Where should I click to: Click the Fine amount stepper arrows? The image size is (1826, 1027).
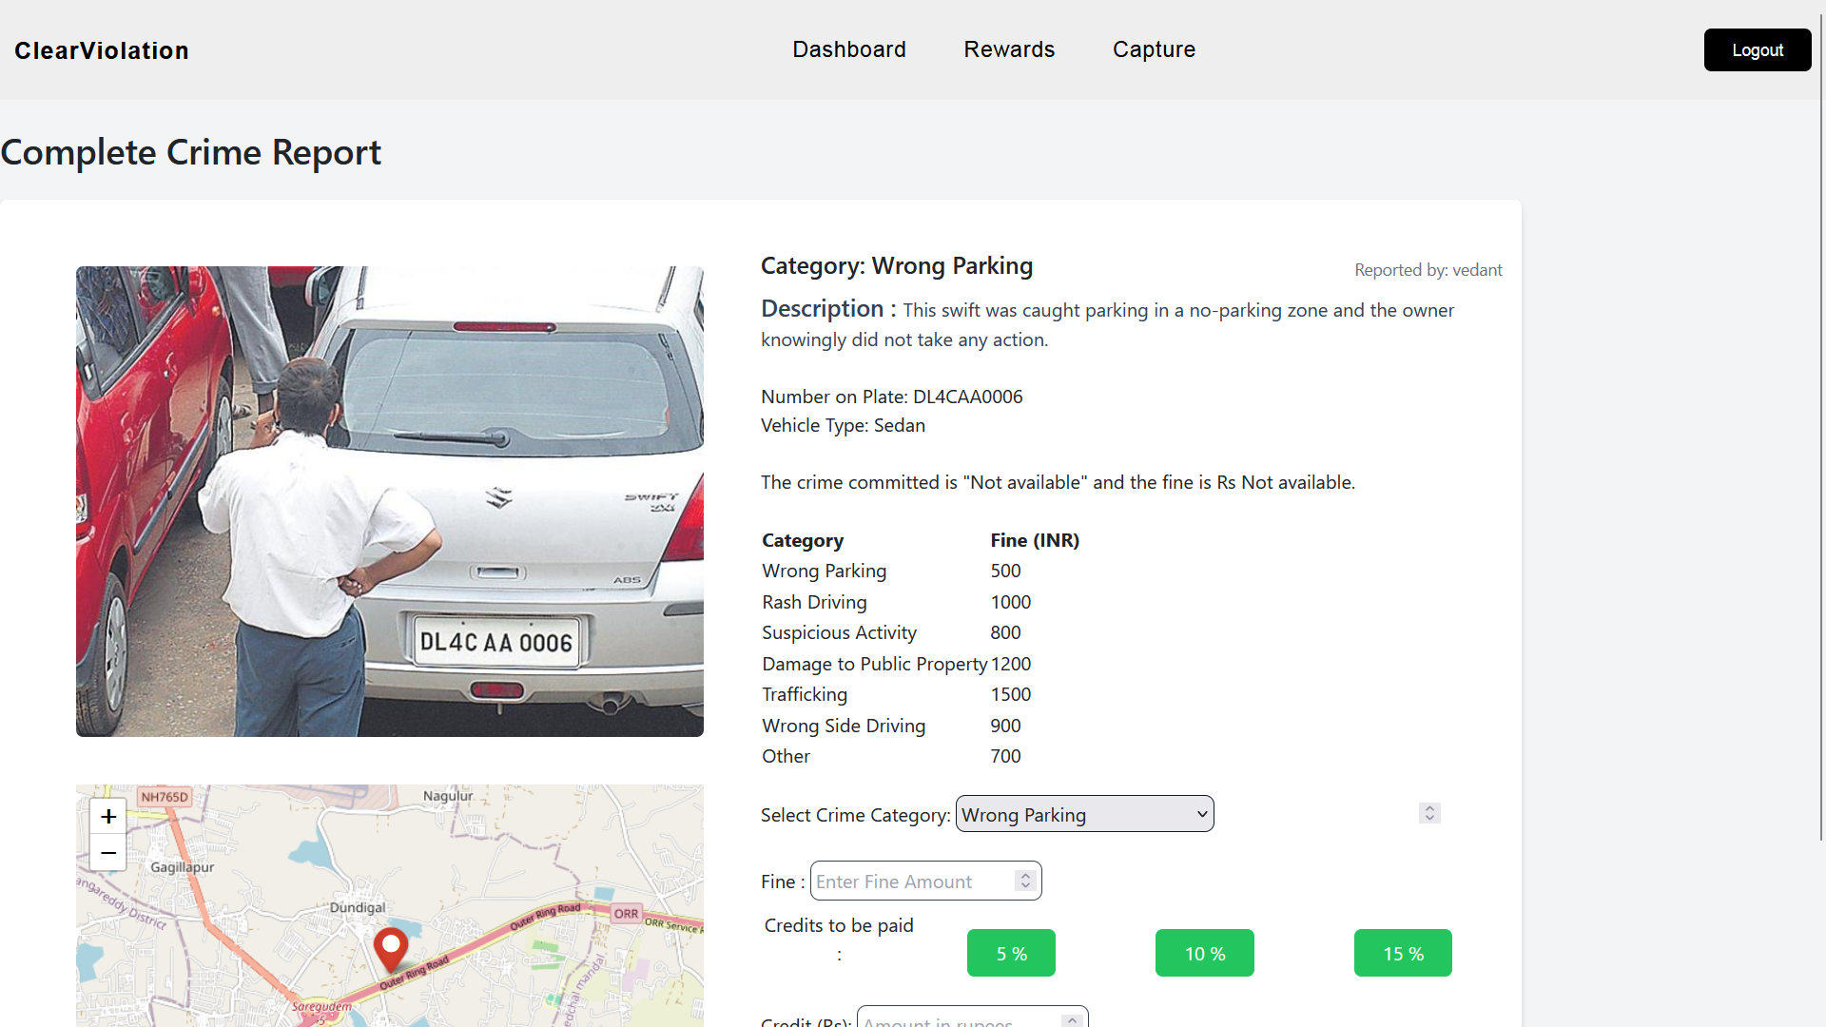pos(1025,881)
